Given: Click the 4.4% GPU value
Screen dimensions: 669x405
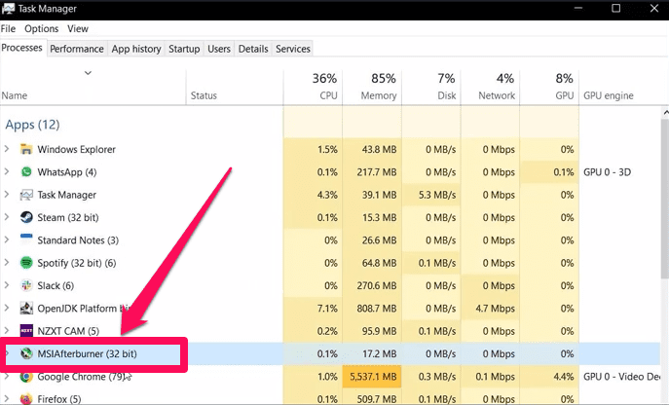Looking at the screenshot, I should 563,377.
